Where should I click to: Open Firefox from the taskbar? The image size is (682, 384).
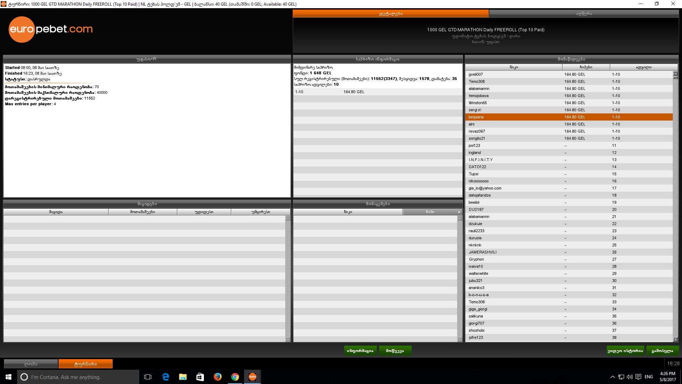[217, 377]
